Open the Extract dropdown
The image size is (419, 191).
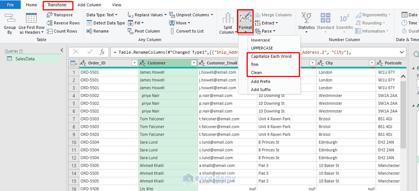pyautogui.click(x=267, y=23)
